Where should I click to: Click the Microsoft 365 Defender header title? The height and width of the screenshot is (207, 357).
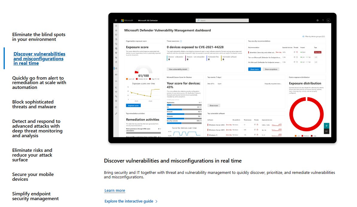tap(148, 20)
